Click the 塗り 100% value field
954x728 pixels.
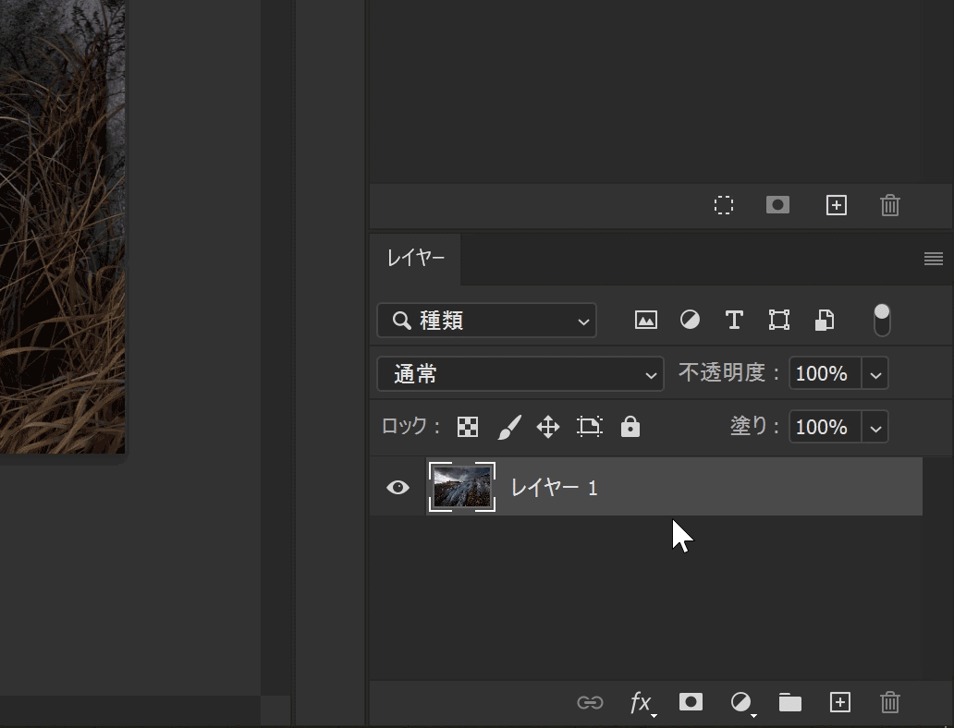(825, 427)
